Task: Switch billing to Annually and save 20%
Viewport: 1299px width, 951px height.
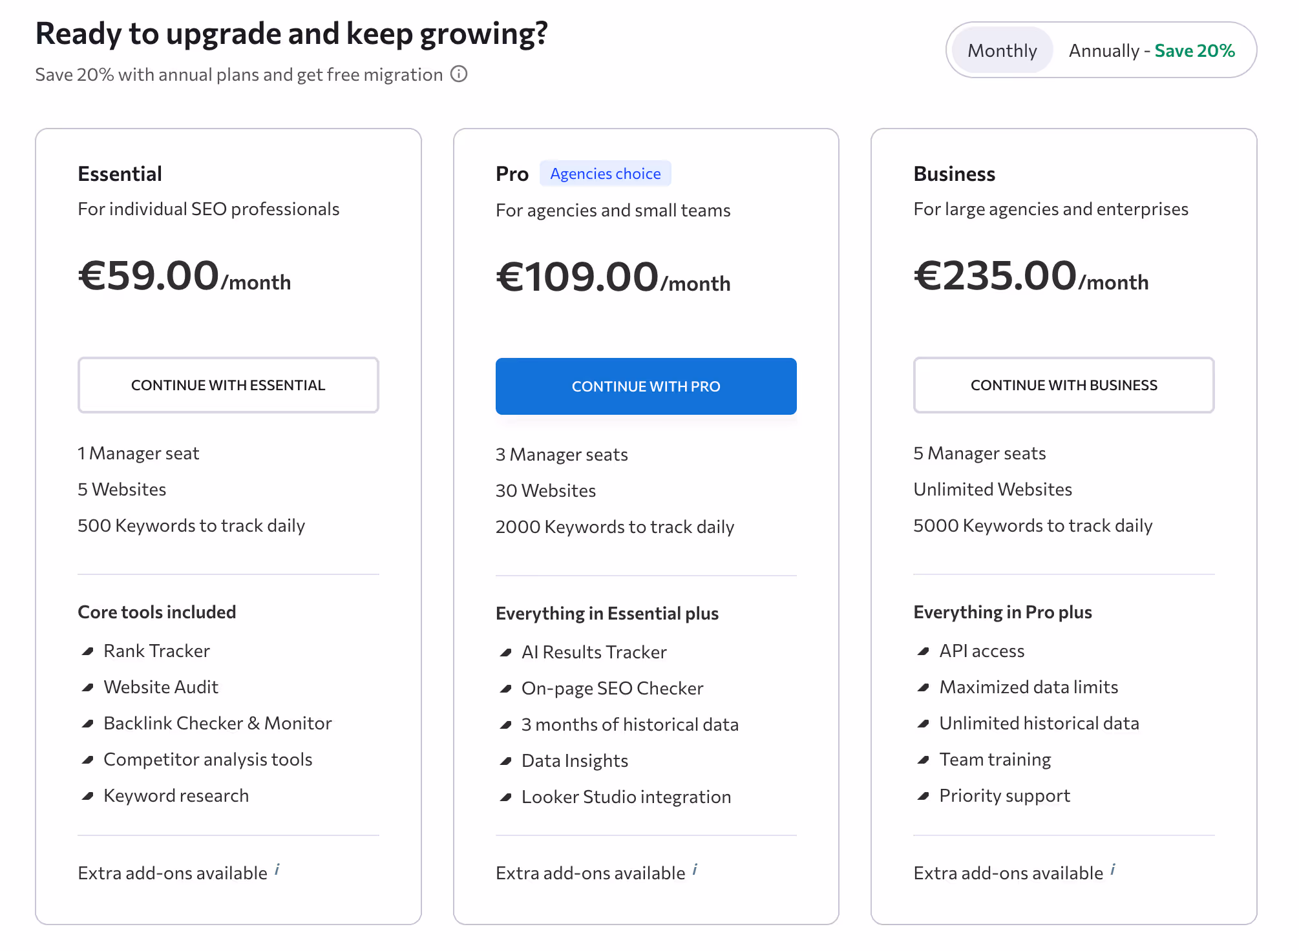Action: coord(1151,50)
